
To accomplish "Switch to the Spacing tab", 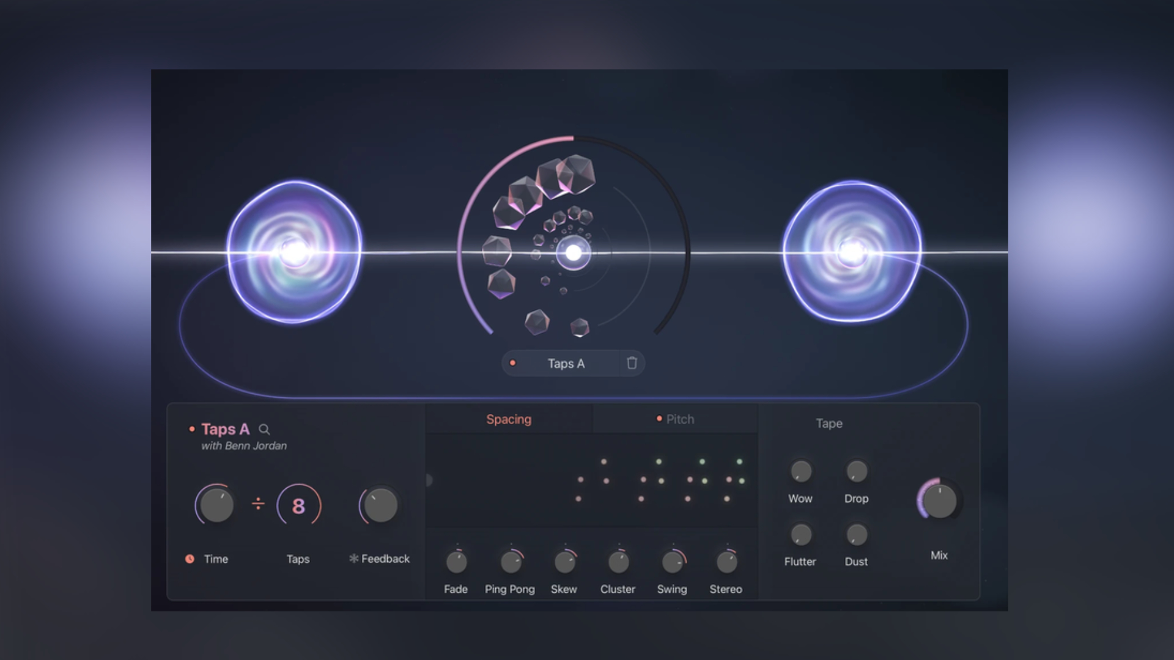I will coord(509,419).
